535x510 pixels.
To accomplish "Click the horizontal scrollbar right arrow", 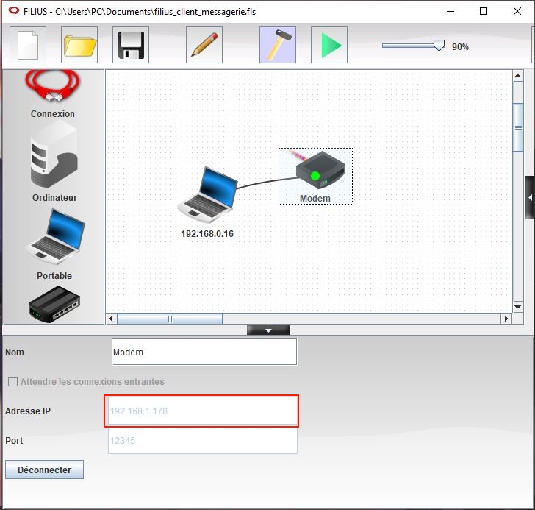I will tap(506, 319).
